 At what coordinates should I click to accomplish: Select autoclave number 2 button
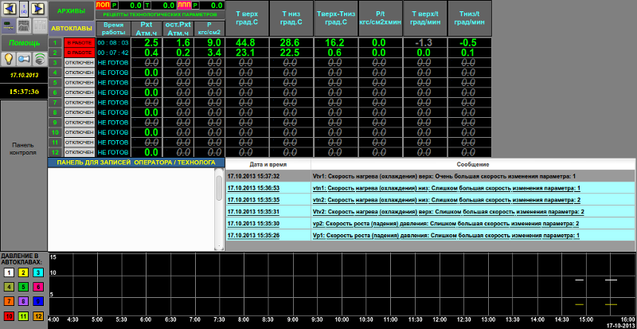coord(55,53)
